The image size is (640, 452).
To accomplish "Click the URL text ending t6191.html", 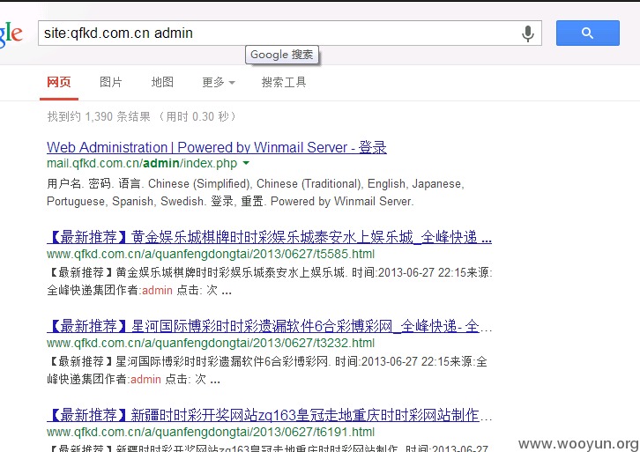I will pos(211,432).
